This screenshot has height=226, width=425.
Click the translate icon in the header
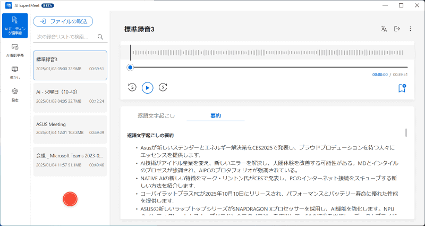tap(384, 29)
